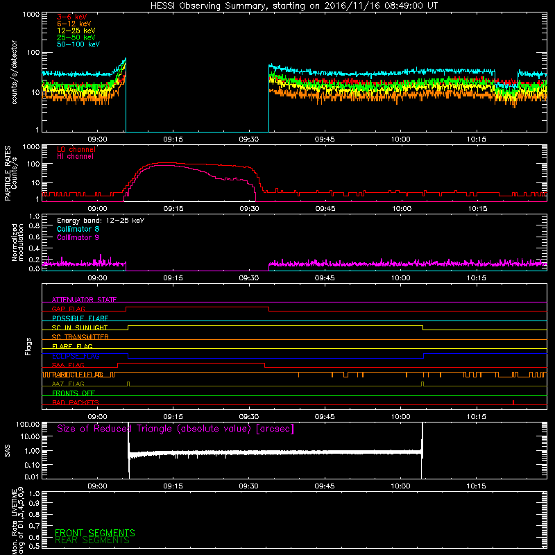Click the FRONTS OFF flag label
The image size is (555, 555).
click(x=74, y=393)
